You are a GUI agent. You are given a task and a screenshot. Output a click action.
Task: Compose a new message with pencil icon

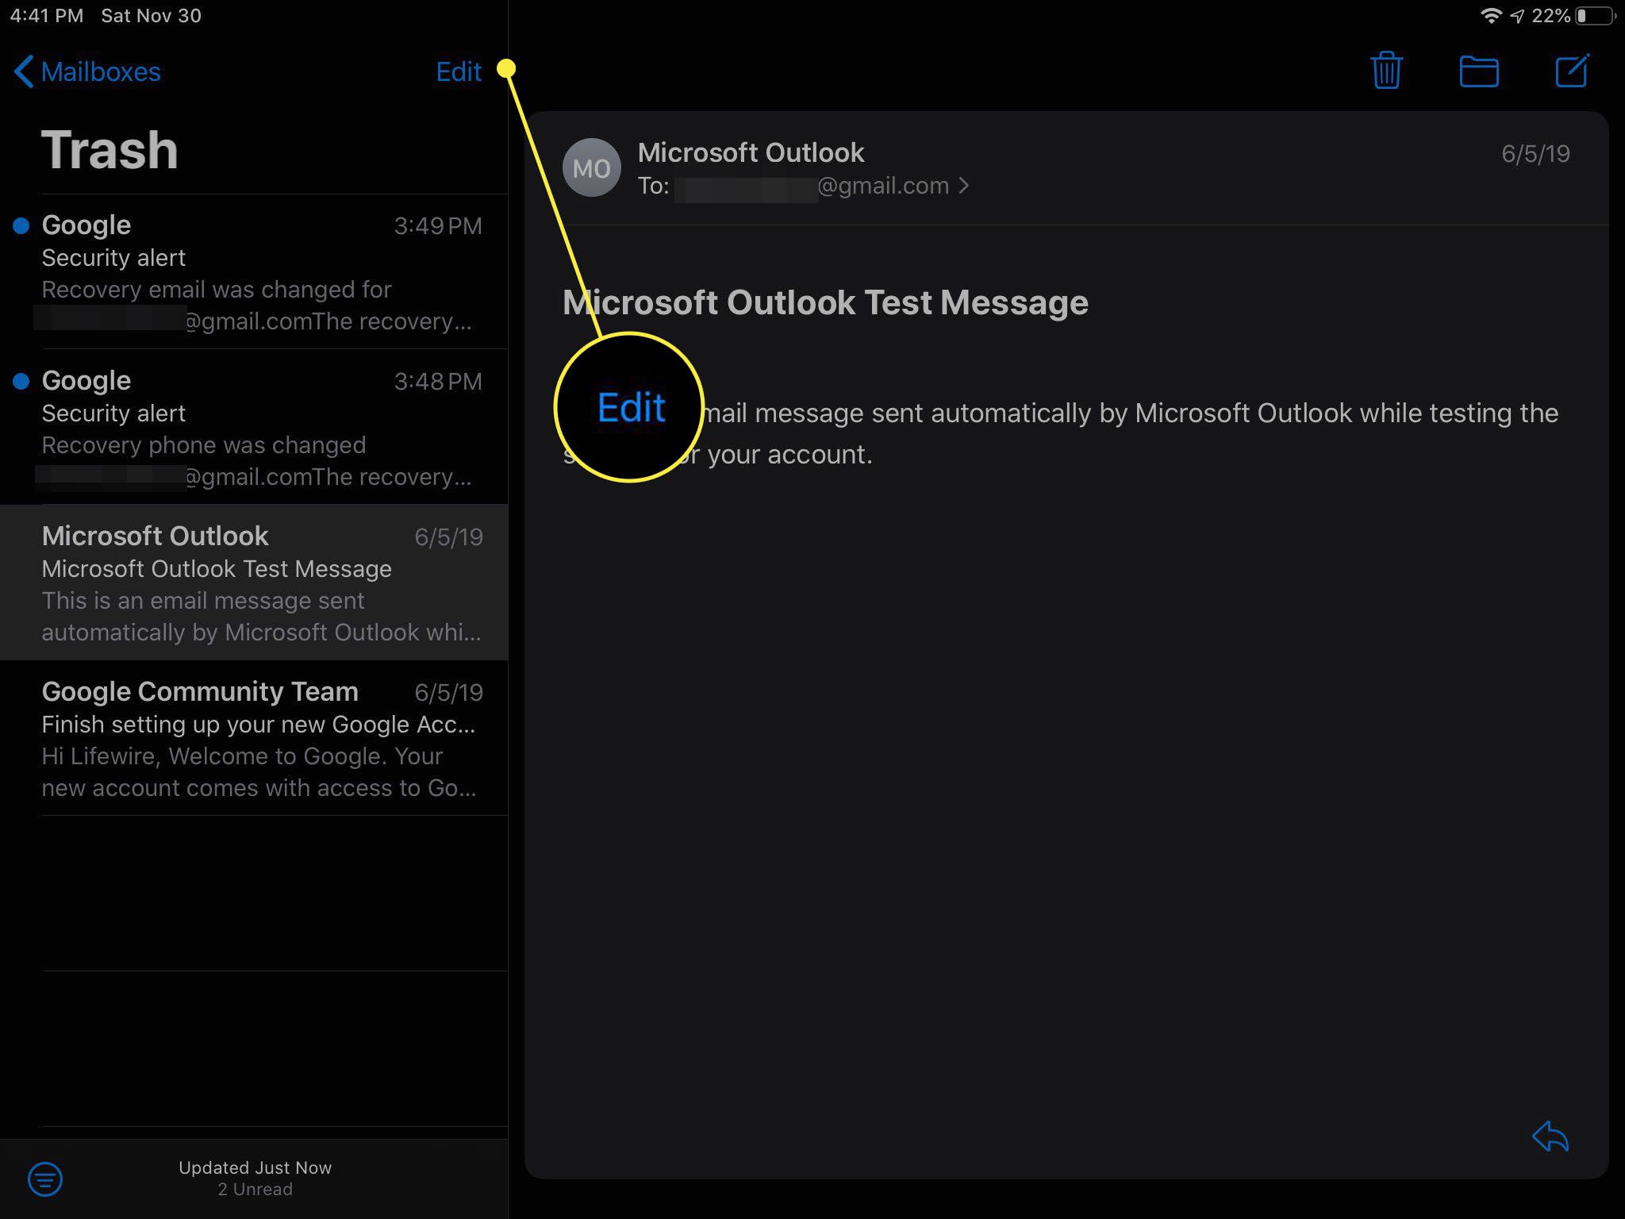point(1572,70)
